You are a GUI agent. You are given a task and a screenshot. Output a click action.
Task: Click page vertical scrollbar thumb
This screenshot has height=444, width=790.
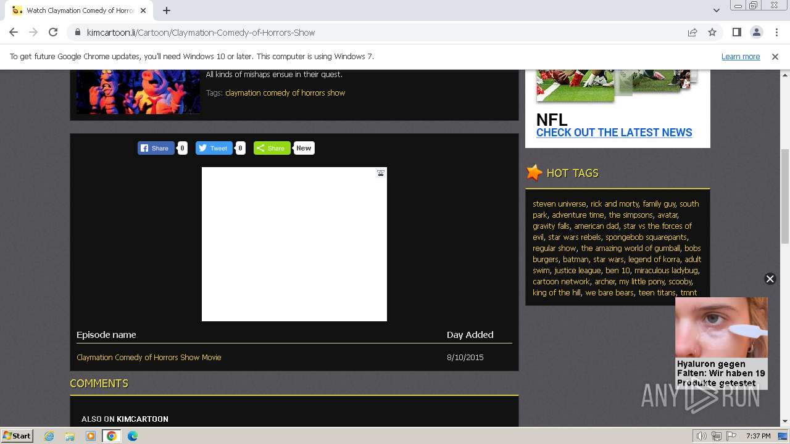click(785, 196)
